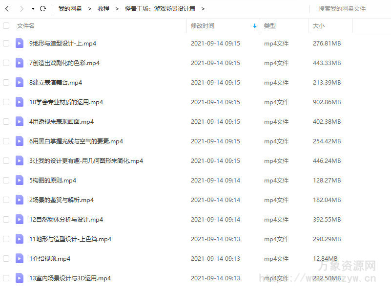
Task: Click the play file icon of 1介绍视频.mp4
Action: 20,258
